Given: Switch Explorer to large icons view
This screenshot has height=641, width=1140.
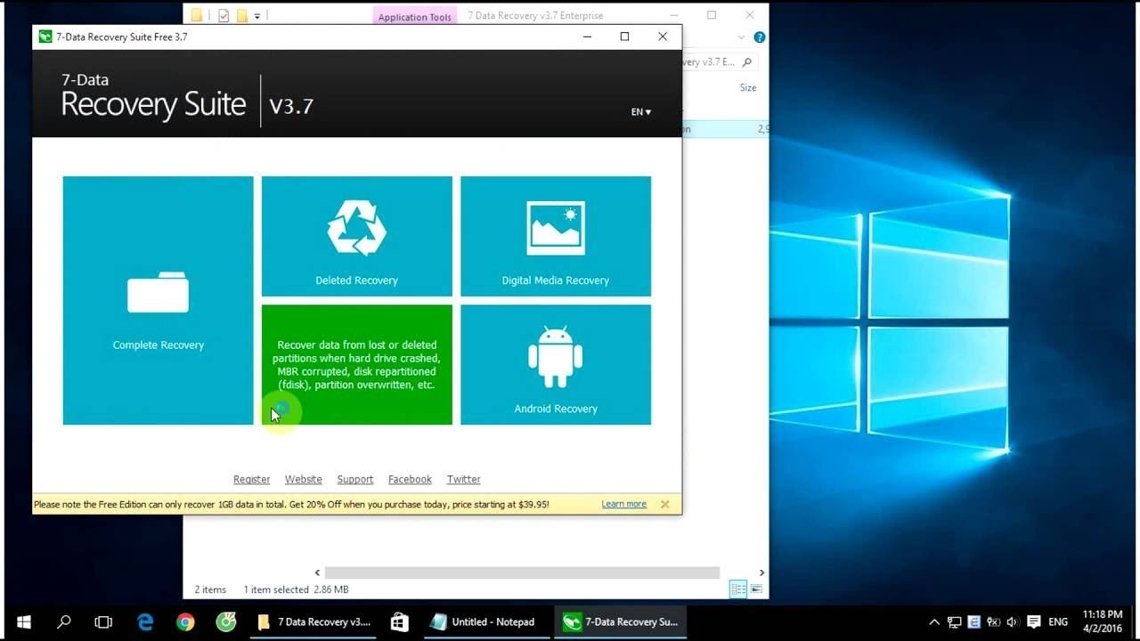Looking at the screenshot, I should (x=756, y=589).
